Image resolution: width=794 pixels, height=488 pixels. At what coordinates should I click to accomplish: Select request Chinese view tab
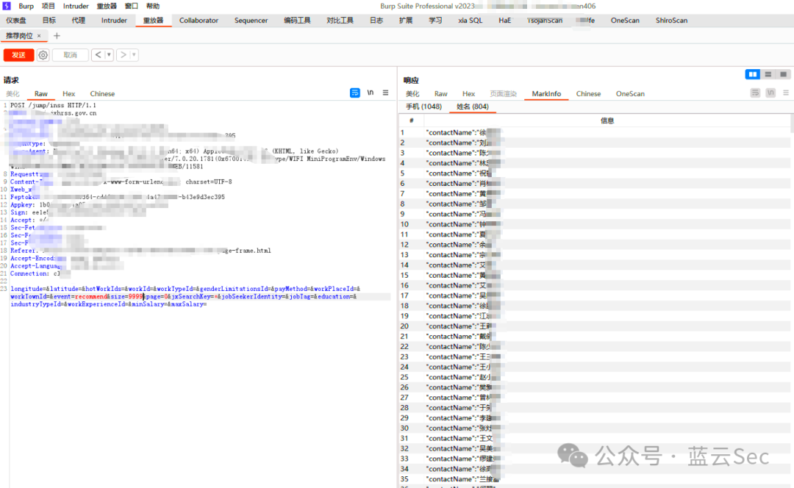[102, 93]
